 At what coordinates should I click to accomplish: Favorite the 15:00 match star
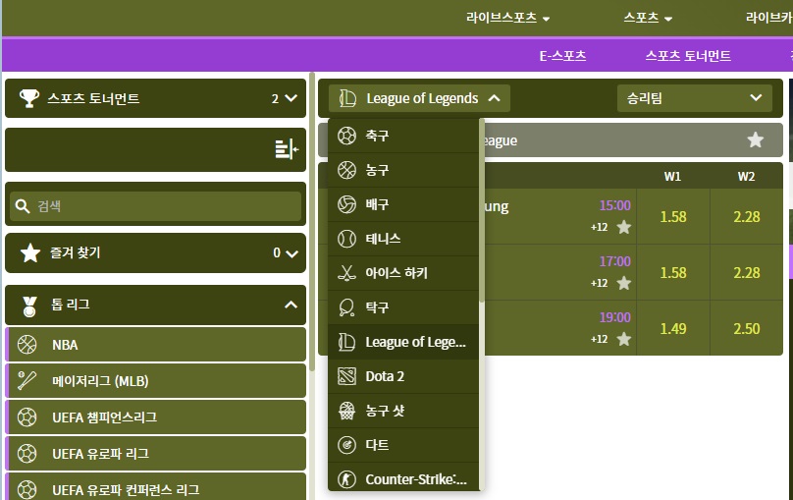coord(624,227)
